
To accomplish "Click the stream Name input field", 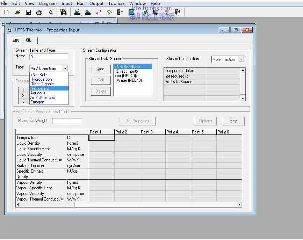I will point(49,57).
